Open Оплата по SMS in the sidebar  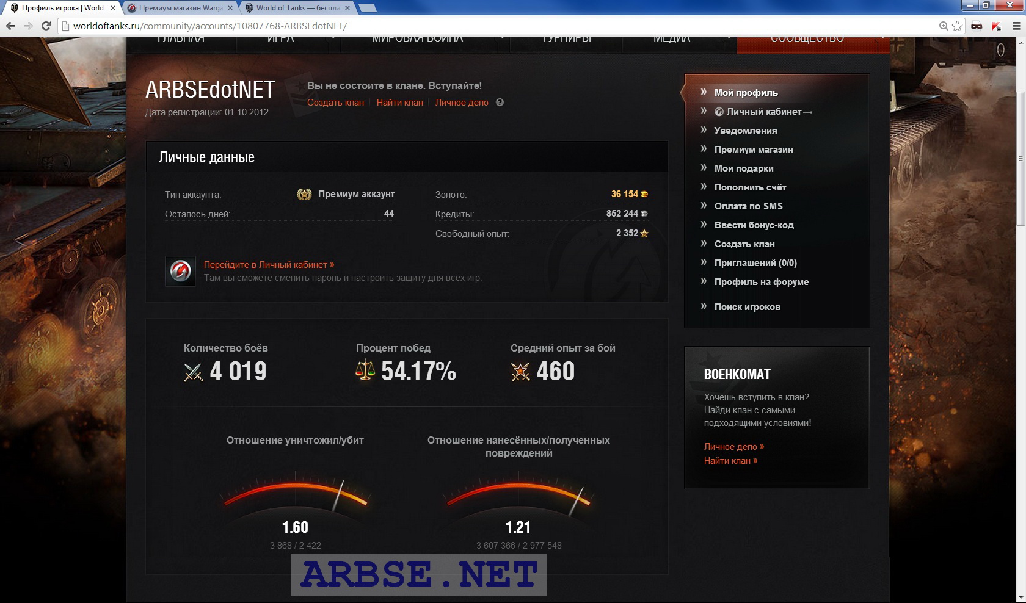(748, 206)
